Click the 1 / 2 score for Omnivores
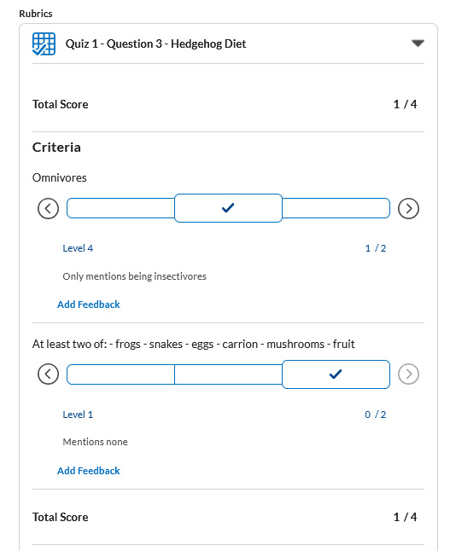 tap(376, 248)
